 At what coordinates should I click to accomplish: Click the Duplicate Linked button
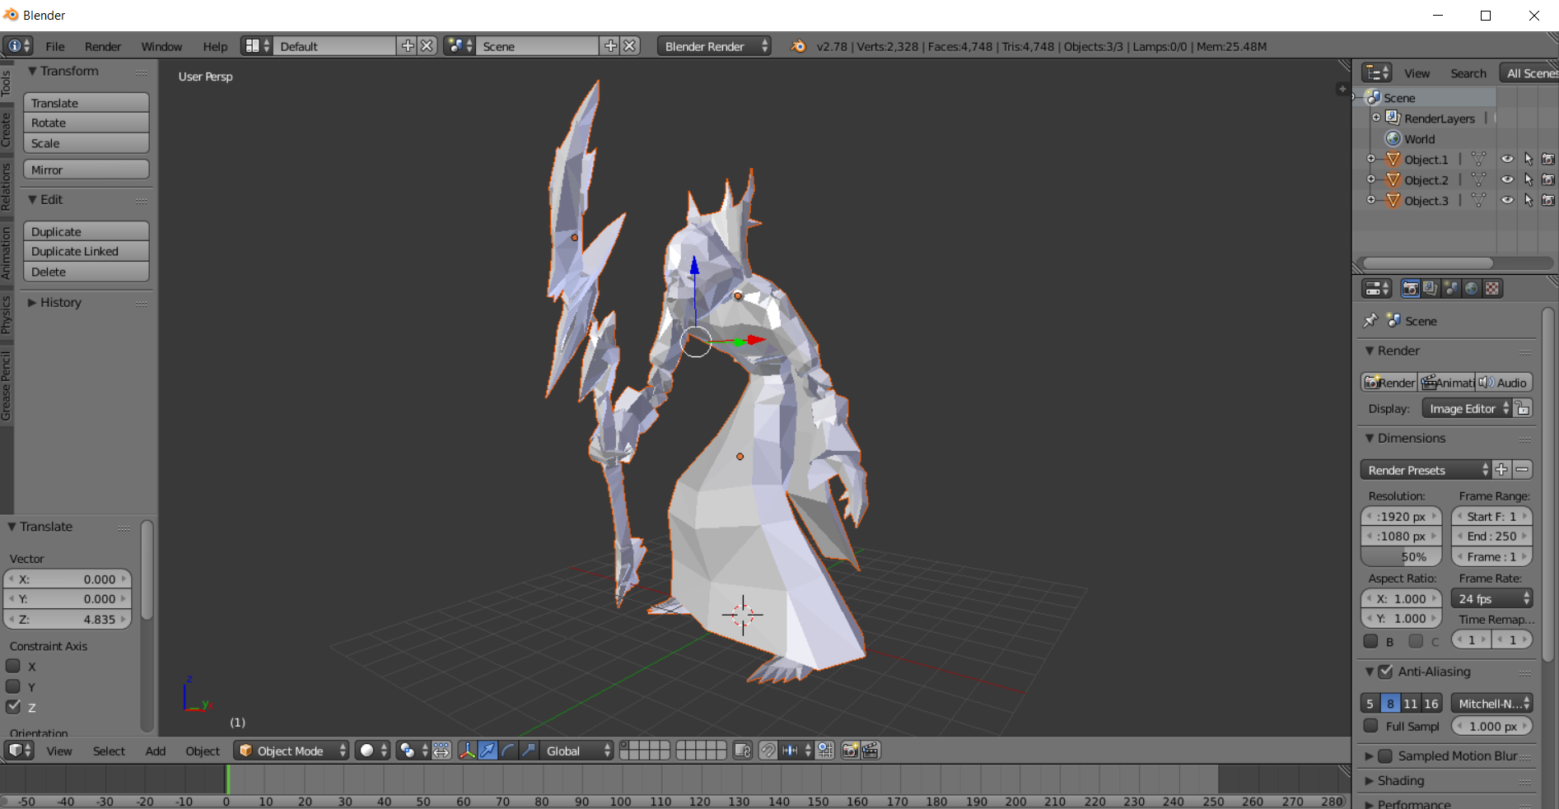point(86,251)
